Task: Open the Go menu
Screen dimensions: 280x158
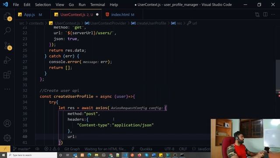Action: click(x=71, y=5)
